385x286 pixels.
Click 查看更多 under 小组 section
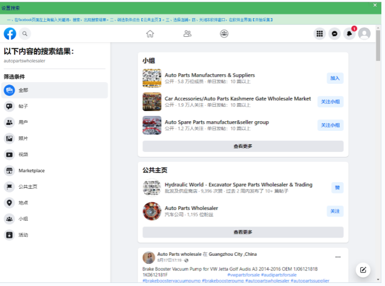[243, 146]
